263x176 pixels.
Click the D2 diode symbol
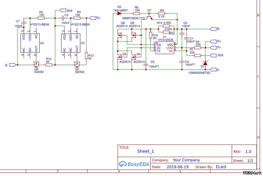coord(119,13)
